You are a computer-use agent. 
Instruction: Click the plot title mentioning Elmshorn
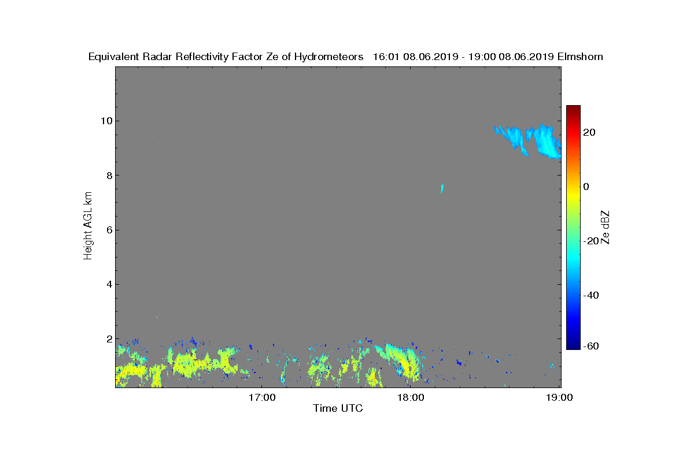(346, 57)
